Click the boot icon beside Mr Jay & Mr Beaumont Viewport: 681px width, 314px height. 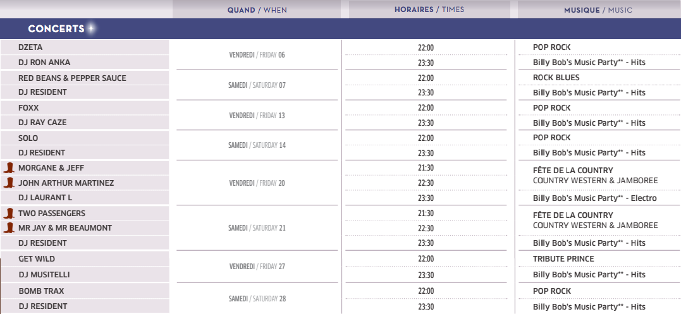tap(9, 227)
